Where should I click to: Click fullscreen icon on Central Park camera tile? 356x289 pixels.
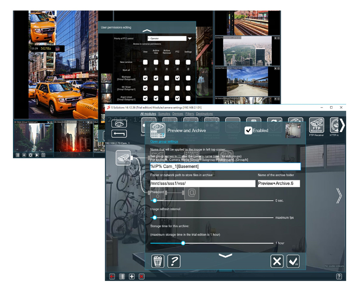click(279, 38)
